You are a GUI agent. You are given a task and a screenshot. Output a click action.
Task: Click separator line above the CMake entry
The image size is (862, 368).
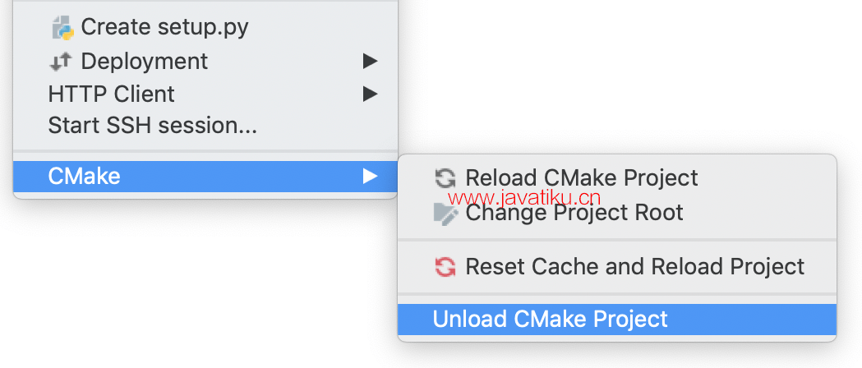[205, 151]
